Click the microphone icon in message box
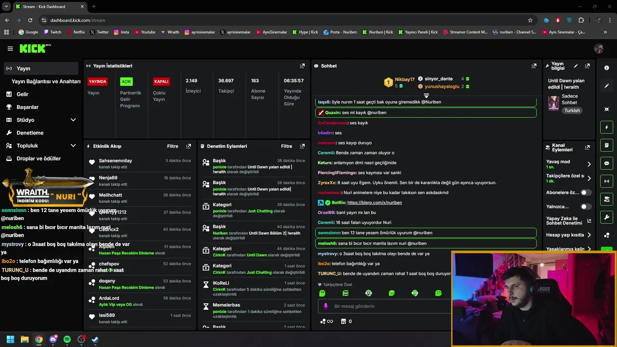Viewport: 617px width, 347px height. pos(326,306)
